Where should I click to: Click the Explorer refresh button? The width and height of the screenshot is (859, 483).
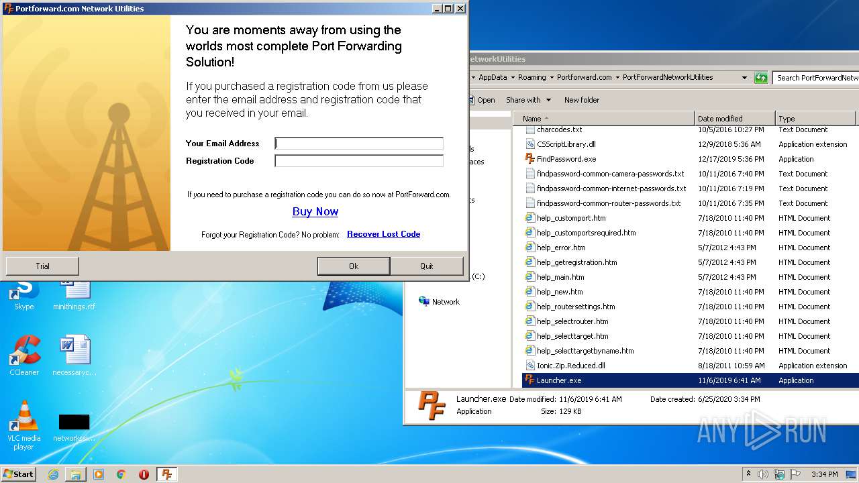(761, 77)
